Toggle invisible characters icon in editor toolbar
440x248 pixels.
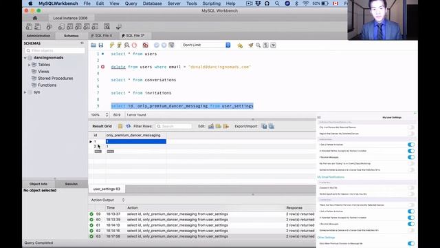[x=266, y=45]
